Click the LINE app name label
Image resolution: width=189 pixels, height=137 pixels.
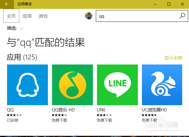[101, 110]
